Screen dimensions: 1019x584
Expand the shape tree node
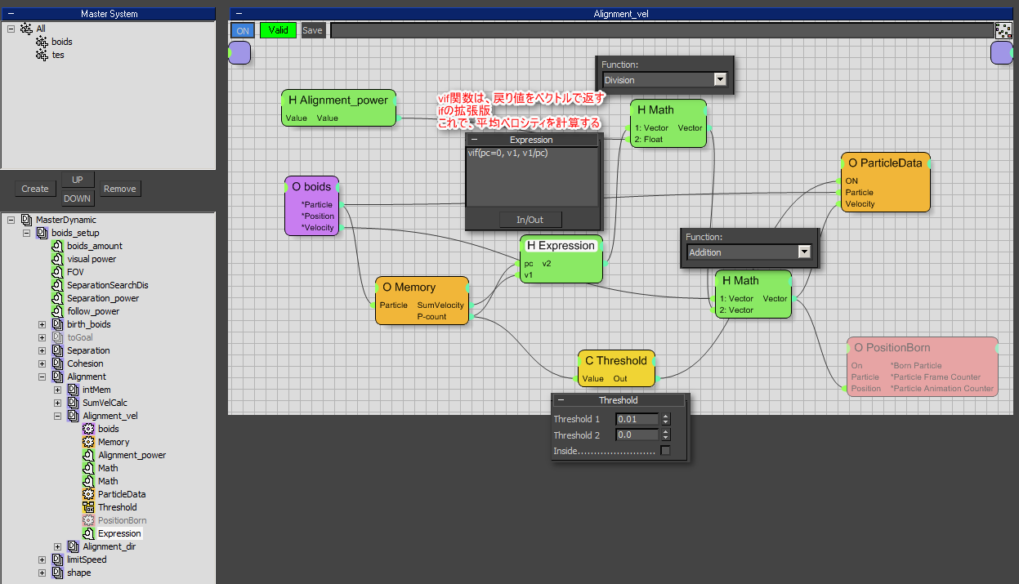(x=42, y=573)
